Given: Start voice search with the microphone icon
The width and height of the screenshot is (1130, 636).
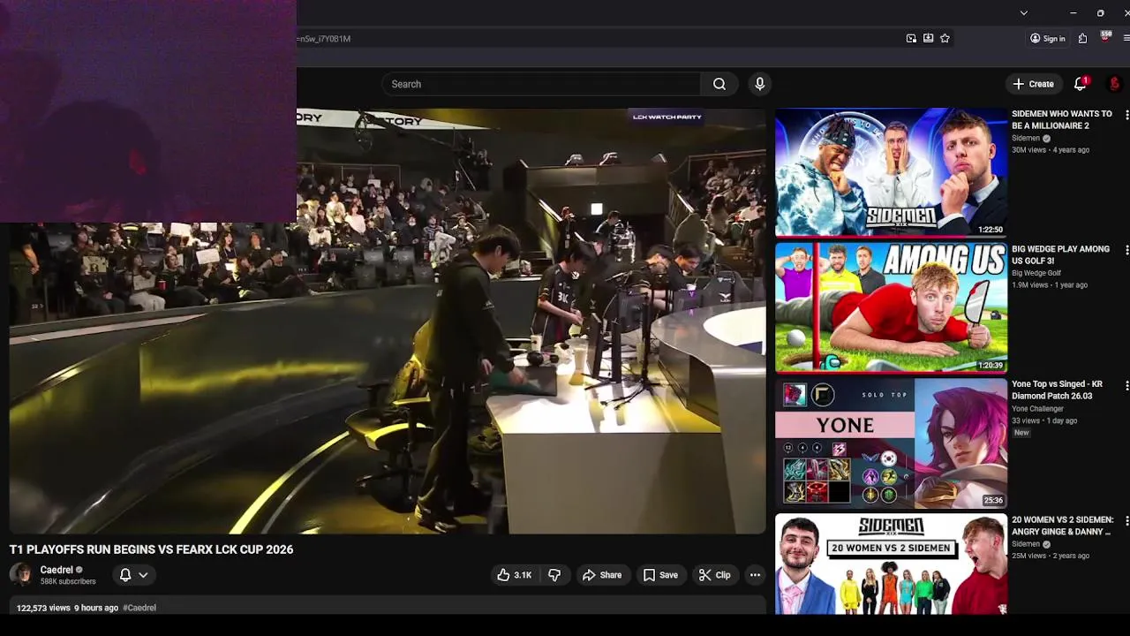Looking at the screenshot, I should coord(759,84).
